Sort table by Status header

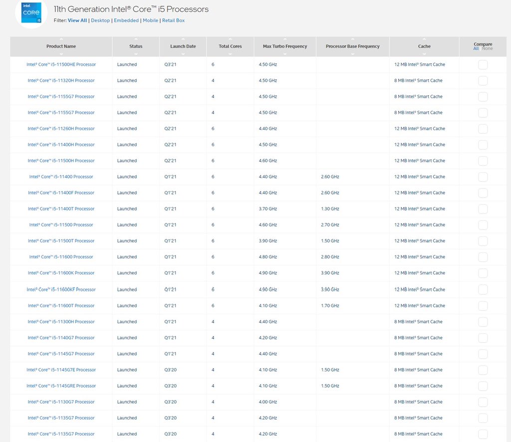pos(136,46)
